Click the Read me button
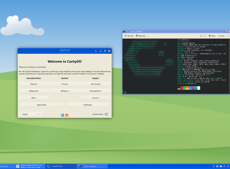The image size is (230, 169). [x=34, y=84]
